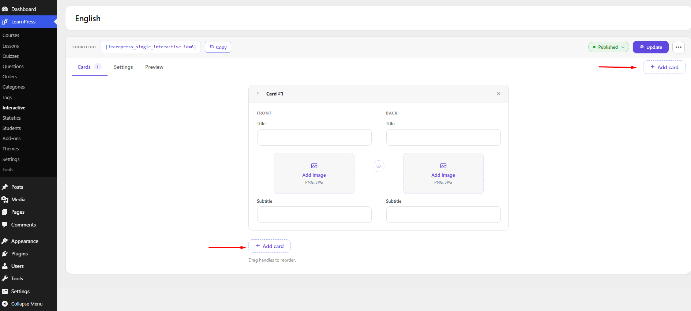
Task: Click the "FRONT" section label
Action: click(x=264, y=113)
